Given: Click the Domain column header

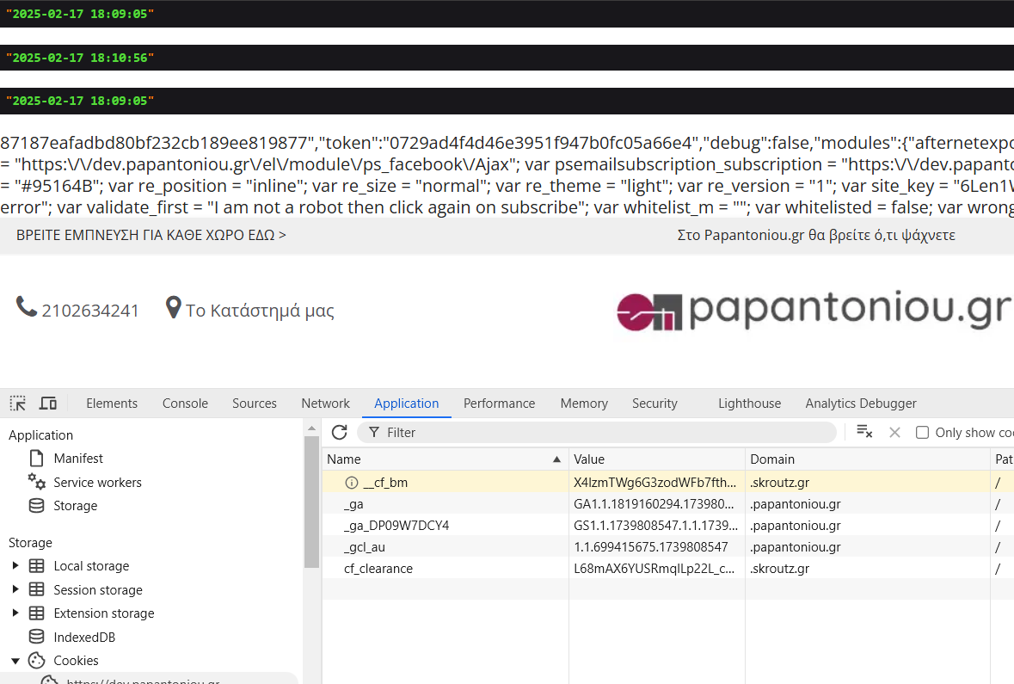Looking at the screenshot, I should 867,459.
